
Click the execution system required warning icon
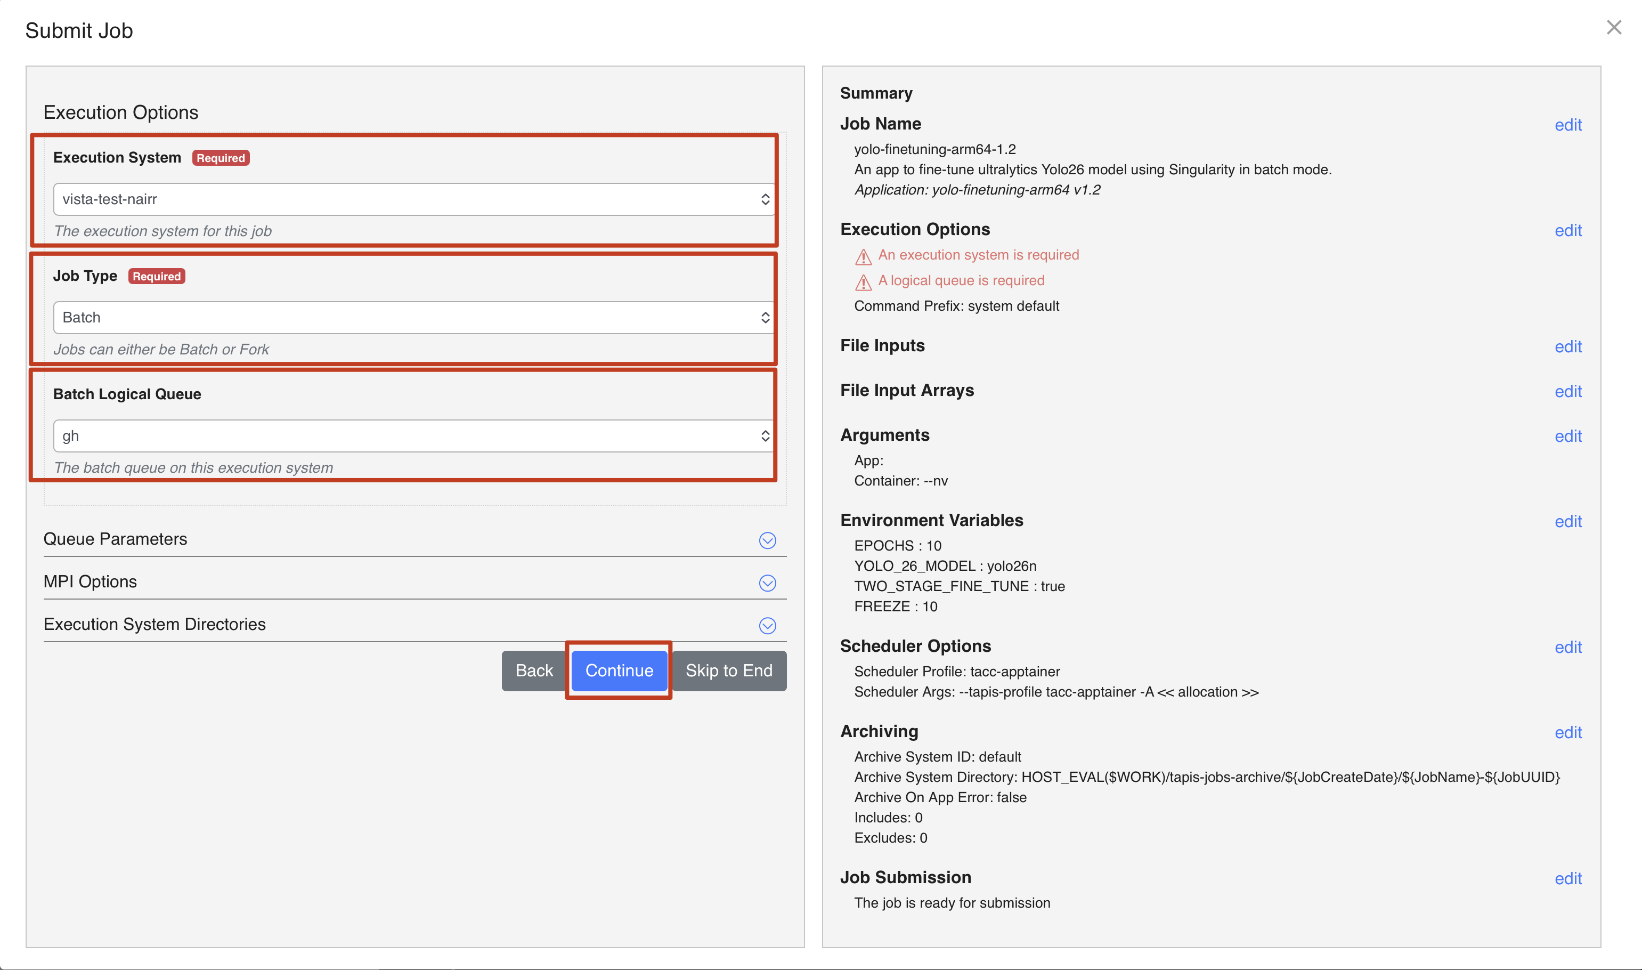863,257
